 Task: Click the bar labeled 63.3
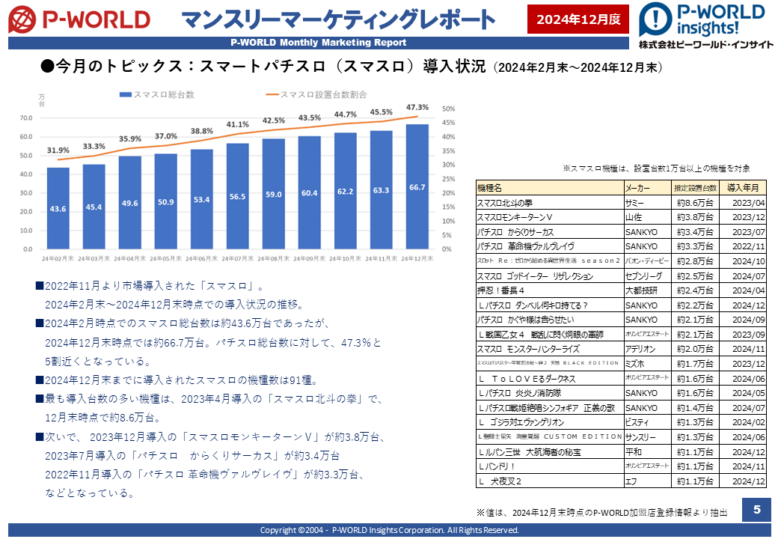coord(381,190)
